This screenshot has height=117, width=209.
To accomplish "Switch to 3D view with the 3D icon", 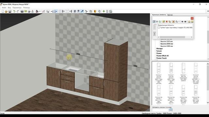I will click(x=25, y=11).
